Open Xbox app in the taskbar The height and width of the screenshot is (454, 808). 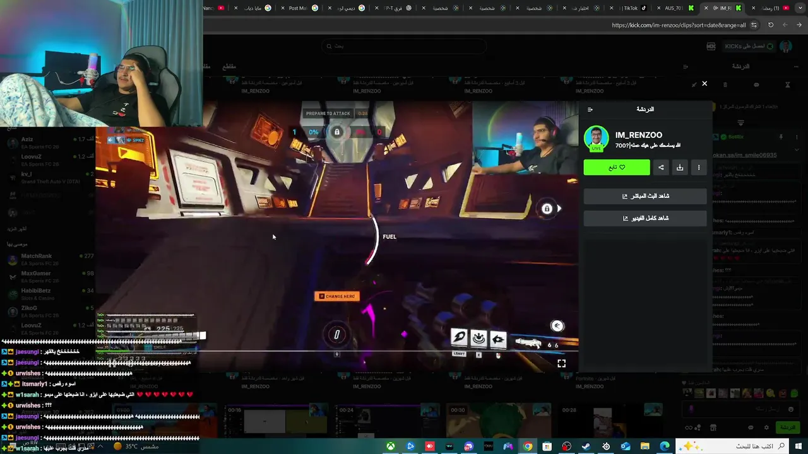click(x=391, y=446)
